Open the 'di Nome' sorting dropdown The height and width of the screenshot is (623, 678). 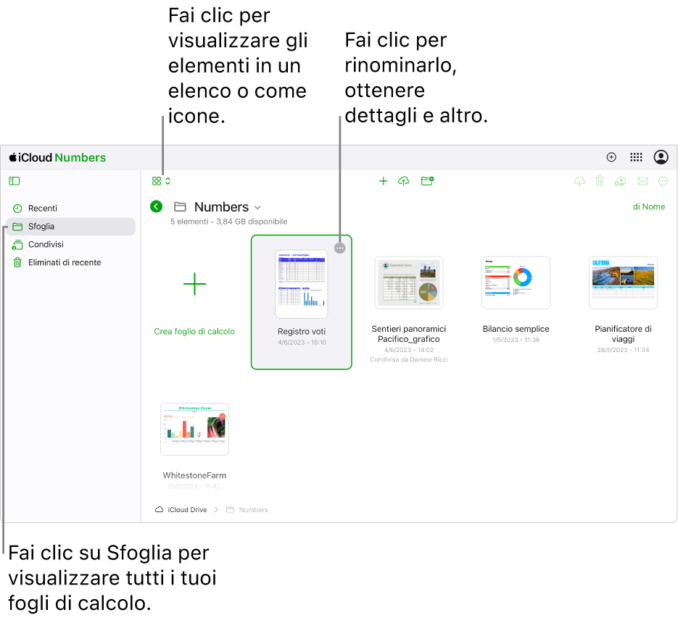(x=649, y=206)
